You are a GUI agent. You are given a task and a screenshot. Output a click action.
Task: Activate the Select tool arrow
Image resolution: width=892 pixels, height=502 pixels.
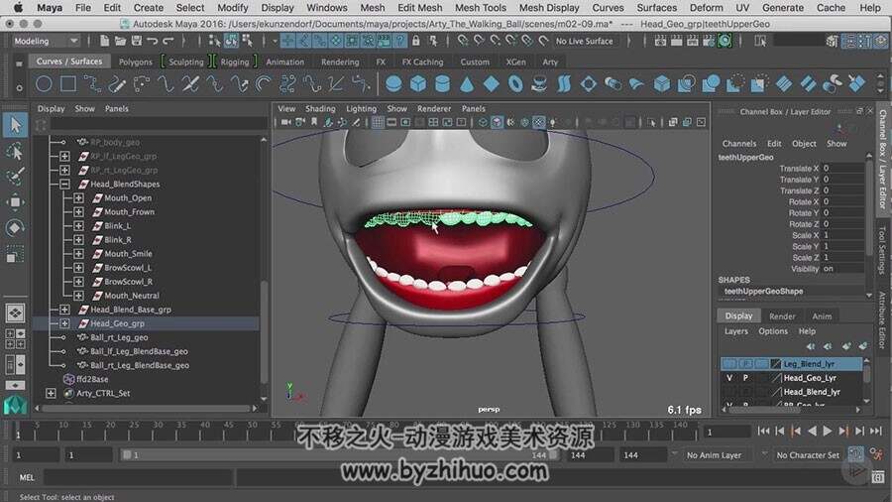click(15, 125)
